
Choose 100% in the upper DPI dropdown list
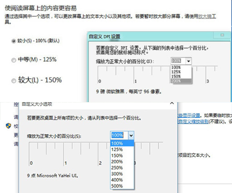tap(181, 67)
